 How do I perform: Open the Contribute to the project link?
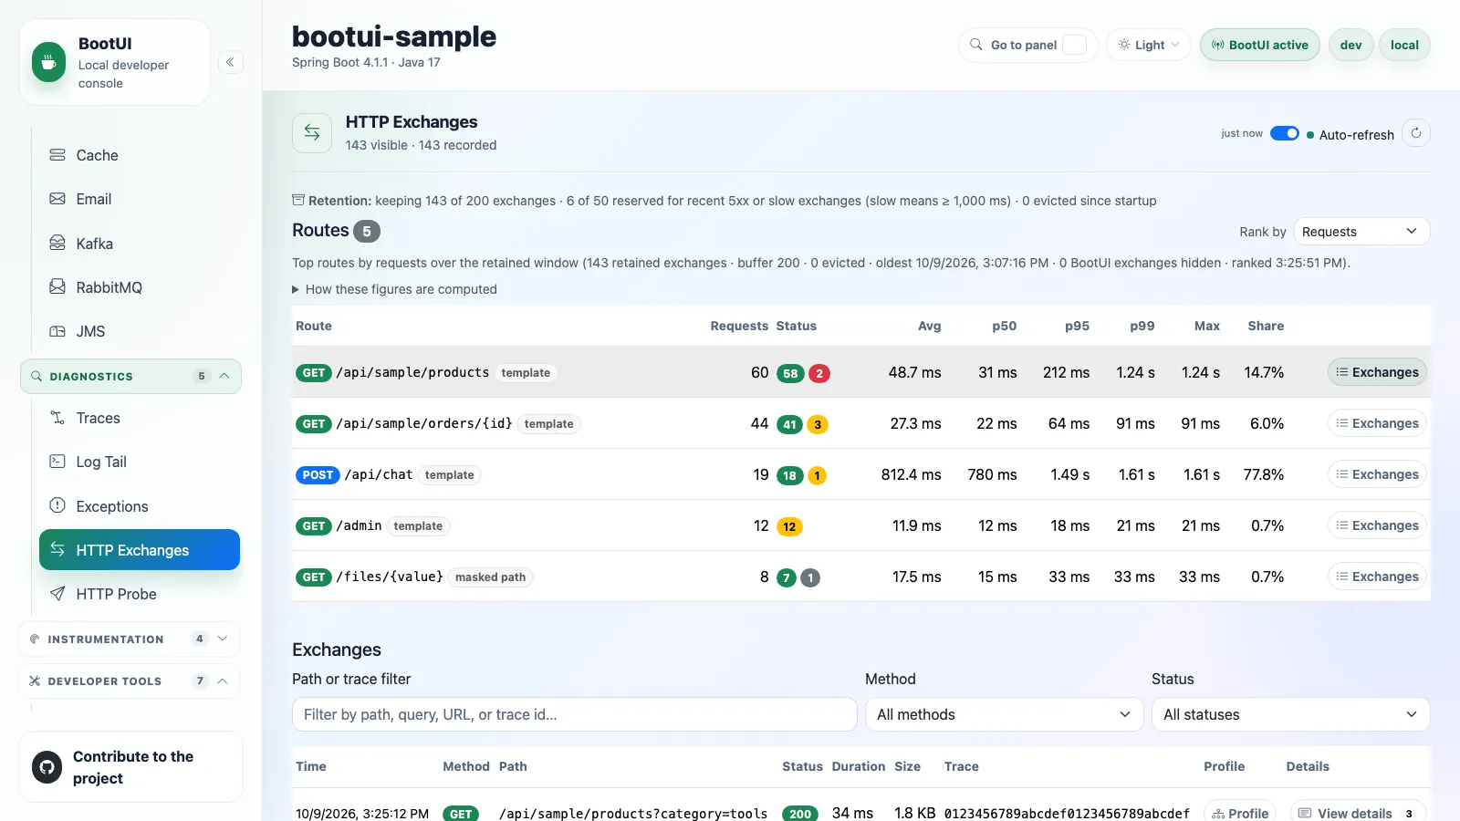click(x=130, y=767)
